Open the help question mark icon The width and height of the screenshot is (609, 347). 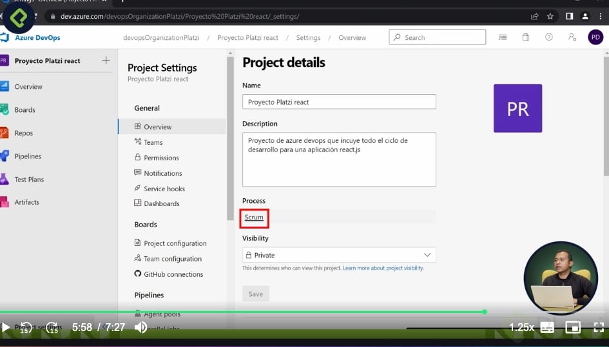point(549,37)
